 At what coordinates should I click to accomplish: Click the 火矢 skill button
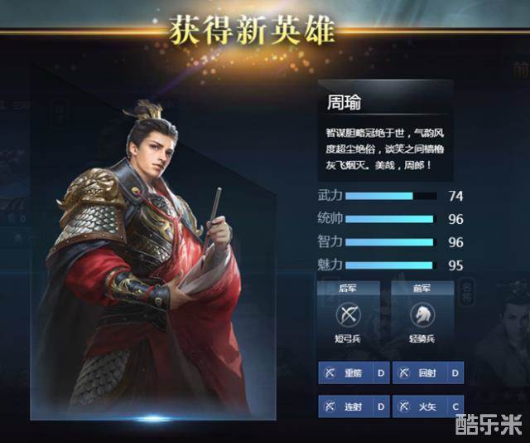pyautogui.click(x=428, y=406)
